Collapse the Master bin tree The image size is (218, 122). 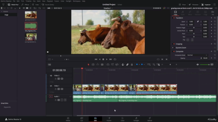[2, 12]
